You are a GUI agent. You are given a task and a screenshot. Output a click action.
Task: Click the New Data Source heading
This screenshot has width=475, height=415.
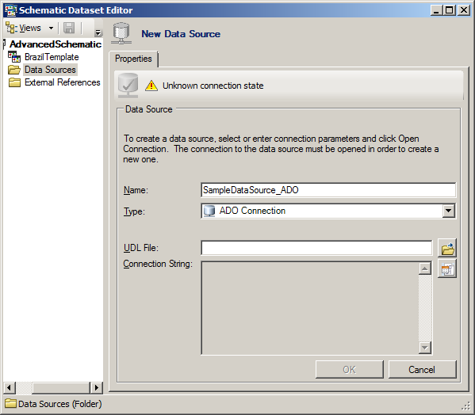(x=181, y=34)
